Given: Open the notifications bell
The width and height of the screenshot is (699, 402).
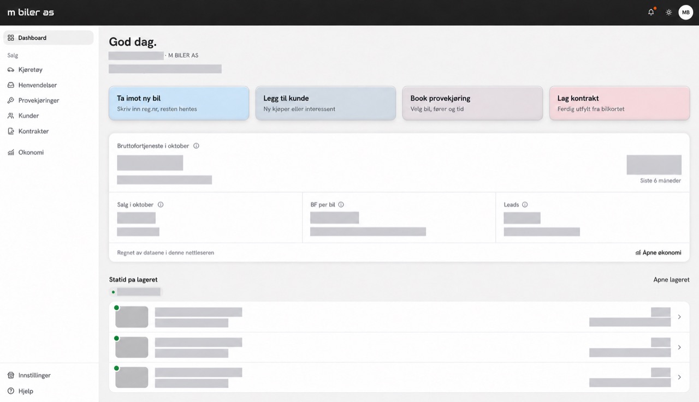Looking at the screenshot, I should 651,12.
